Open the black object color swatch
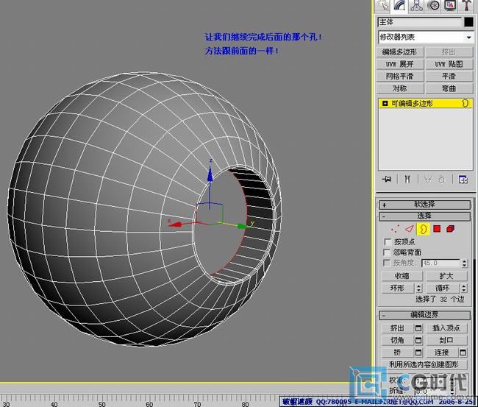 [468, 22]
